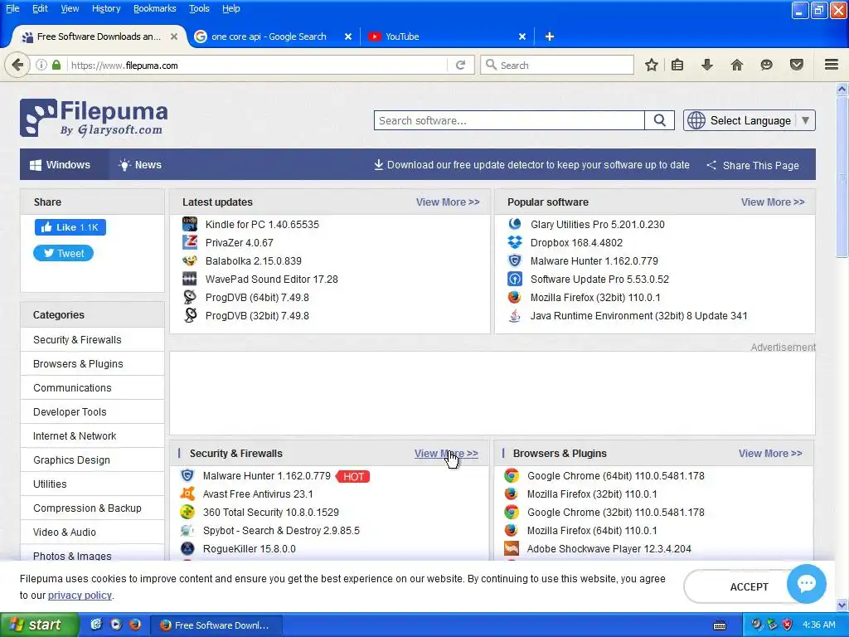The width and height of the screenshot is (849, 637).
Task: Open the Utilities category
Action: (92, 484)
